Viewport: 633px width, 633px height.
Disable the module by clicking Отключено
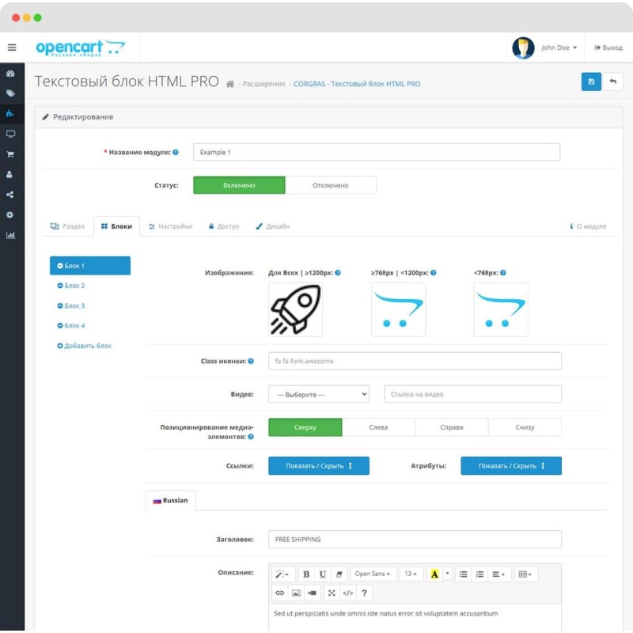(332, 184)
